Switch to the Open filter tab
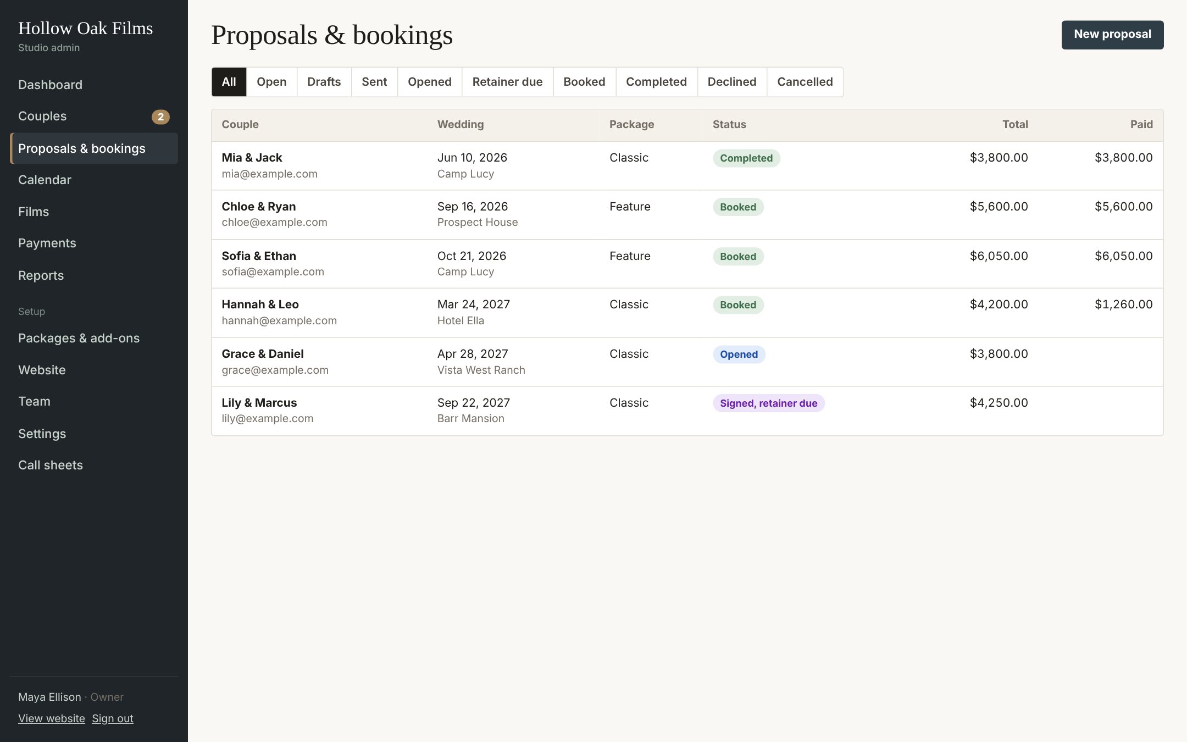 pos(271,82)
